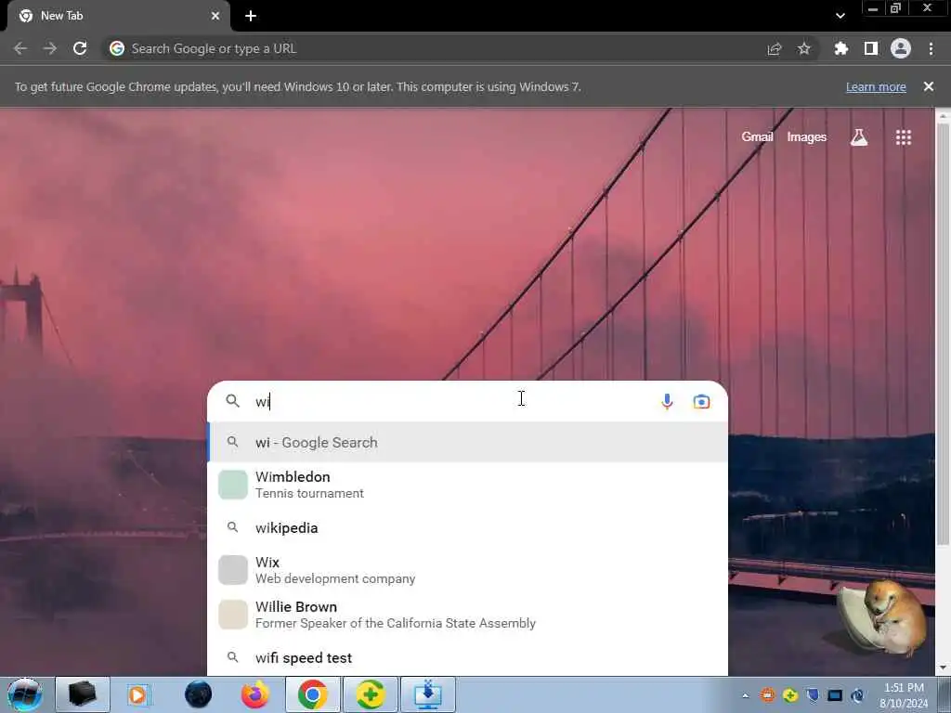The image size is (951, 713).
Task: Start voice search with the microphone
Action: point(667,401)
